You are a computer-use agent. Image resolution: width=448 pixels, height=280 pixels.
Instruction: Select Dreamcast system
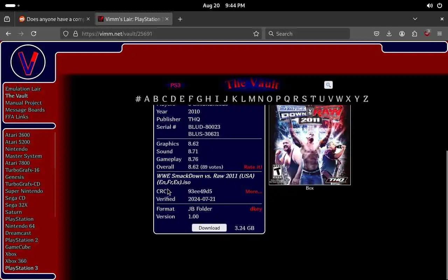18,233
